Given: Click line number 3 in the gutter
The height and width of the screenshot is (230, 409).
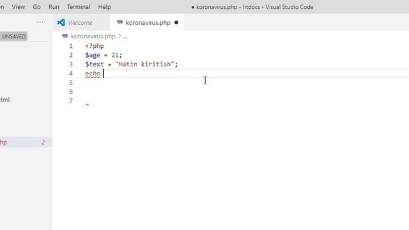Looking at the screenshot, I should [x=71, y=64].
